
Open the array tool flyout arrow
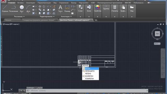(x=51, y=13)
